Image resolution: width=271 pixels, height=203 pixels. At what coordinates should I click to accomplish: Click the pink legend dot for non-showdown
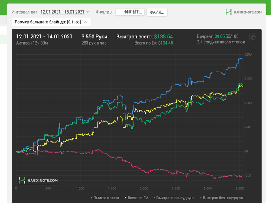coord(201,198)
